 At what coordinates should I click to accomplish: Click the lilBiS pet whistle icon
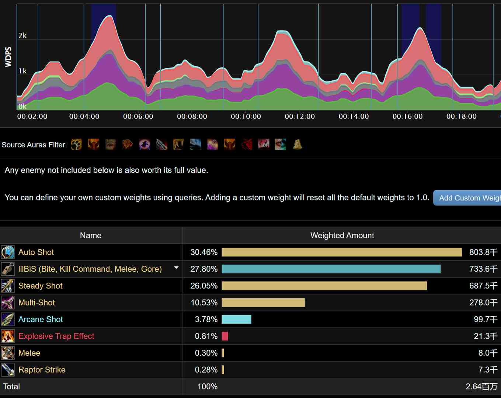8,269
